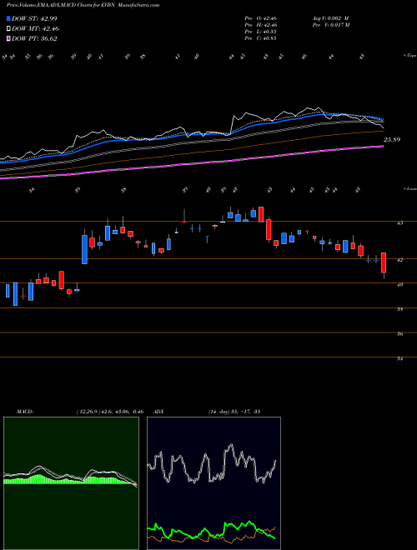The width and height of the screenshot is (417, 550).
Task: Click the '<Lows' label above the candlestick chart
Action: pyautogui.click(x=409, y=188)
